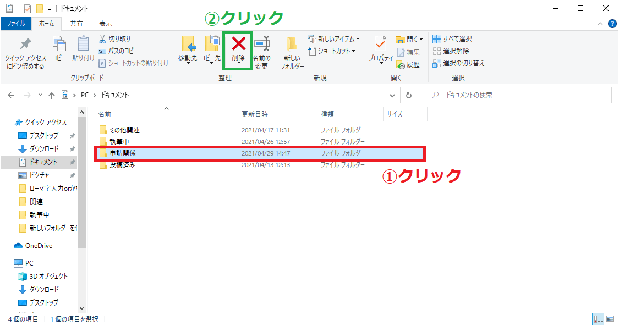
Task: Click PC in the address bar path
Action: [85, 95]
